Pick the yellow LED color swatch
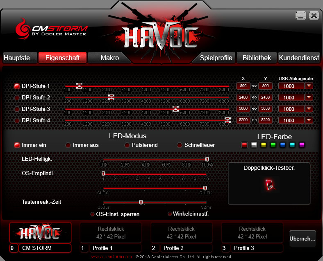Screen dimensions: 323x261 (264, 145)
